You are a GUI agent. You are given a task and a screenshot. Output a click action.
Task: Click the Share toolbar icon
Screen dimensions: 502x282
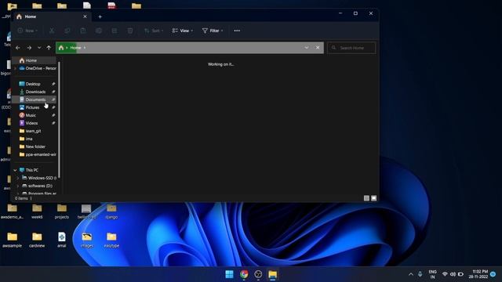coord(115,31)
